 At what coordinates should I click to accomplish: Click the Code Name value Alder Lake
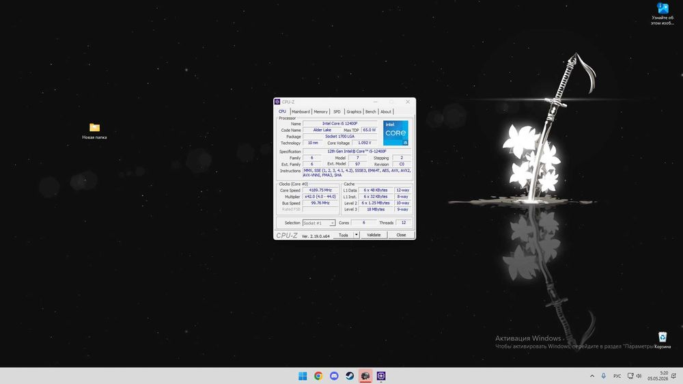322,130
